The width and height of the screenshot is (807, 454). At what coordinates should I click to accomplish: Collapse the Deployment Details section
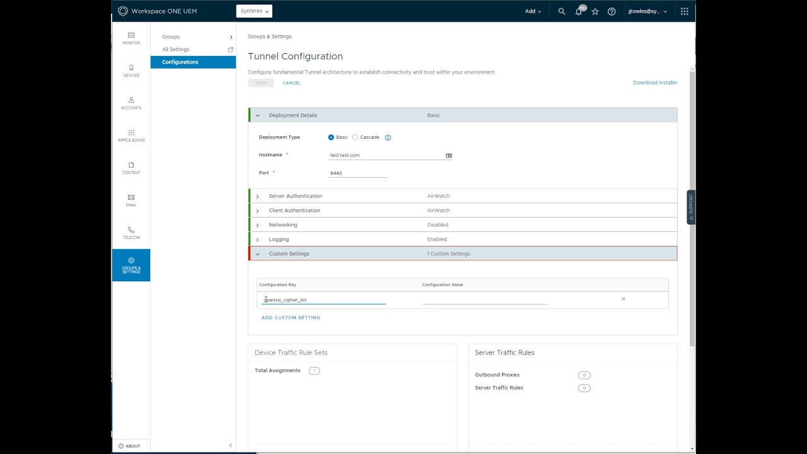click(257, 115)
